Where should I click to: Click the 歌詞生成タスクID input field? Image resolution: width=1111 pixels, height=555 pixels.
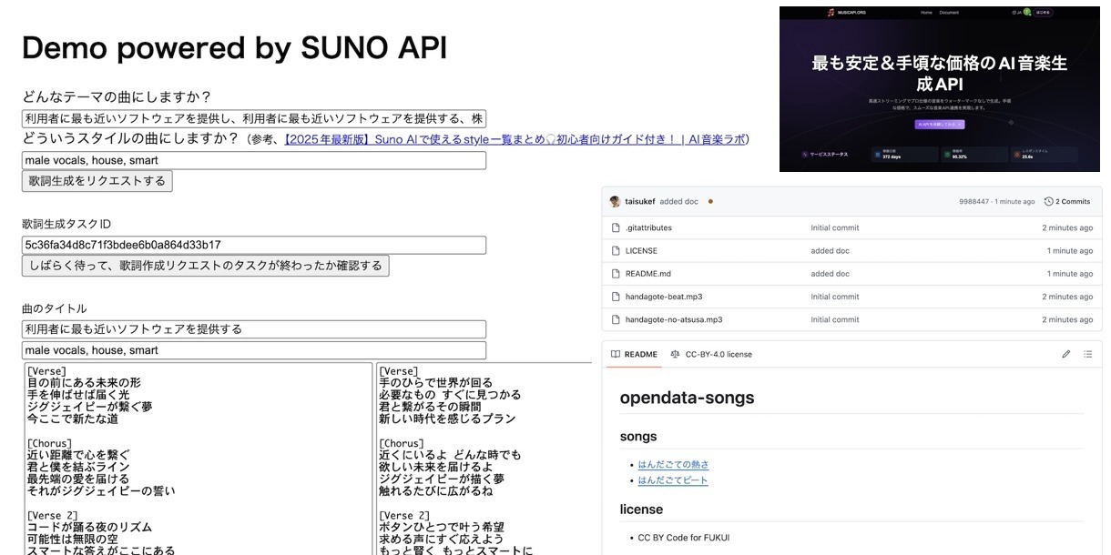pos(254,246)
